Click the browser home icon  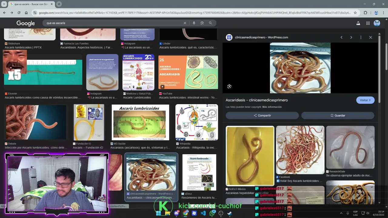tap(26, 13)
